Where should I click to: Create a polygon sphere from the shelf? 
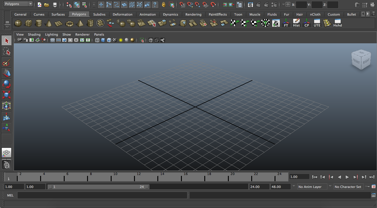[x=18, y=23]
